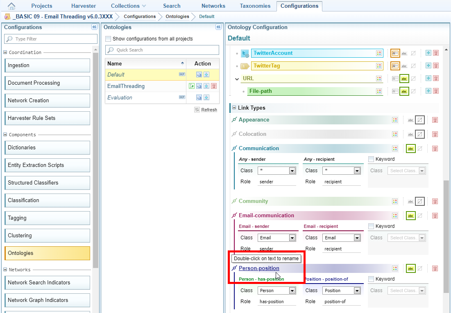Enable Show configurations from all projects
Screen dimensions: 451x313
pos(109,39)
